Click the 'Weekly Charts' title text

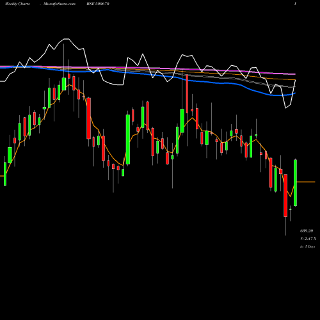(17, 4)
